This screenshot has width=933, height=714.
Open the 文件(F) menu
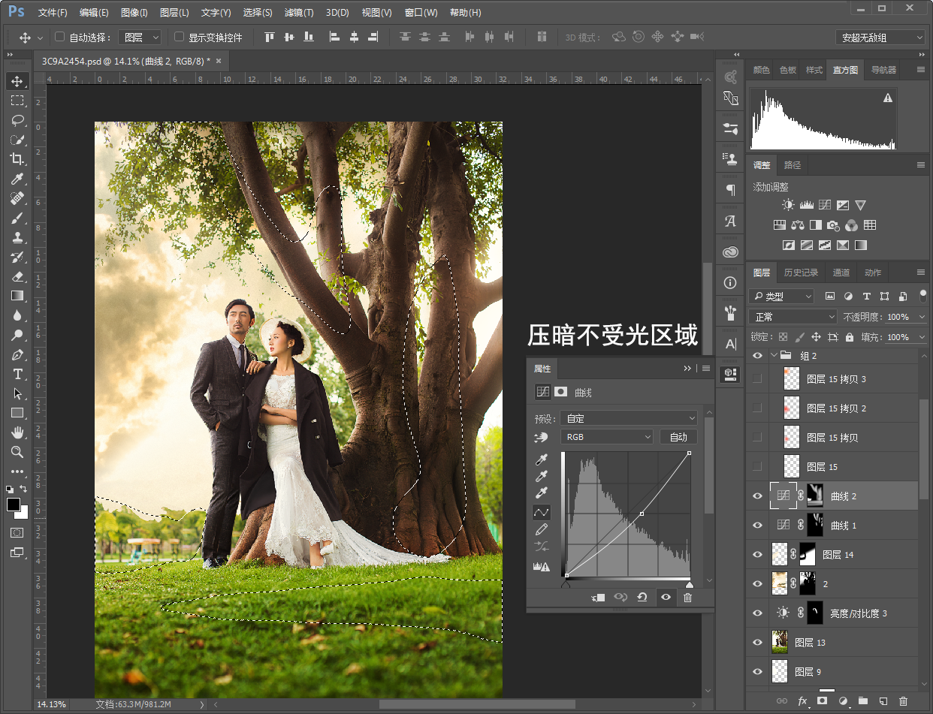click(52, 13)
